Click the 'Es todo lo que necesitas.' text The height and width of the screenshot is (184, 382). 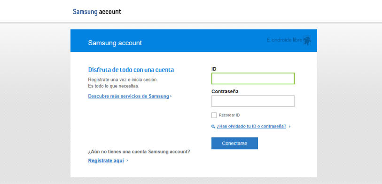pyautogui.click(x=114, y=86)
